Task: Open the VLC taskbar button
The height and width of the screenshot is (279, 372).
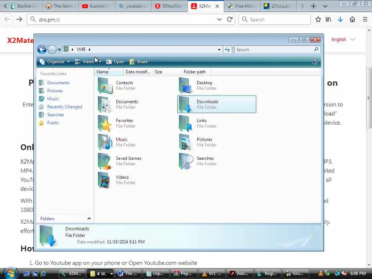Action: (x=212, y=274)
